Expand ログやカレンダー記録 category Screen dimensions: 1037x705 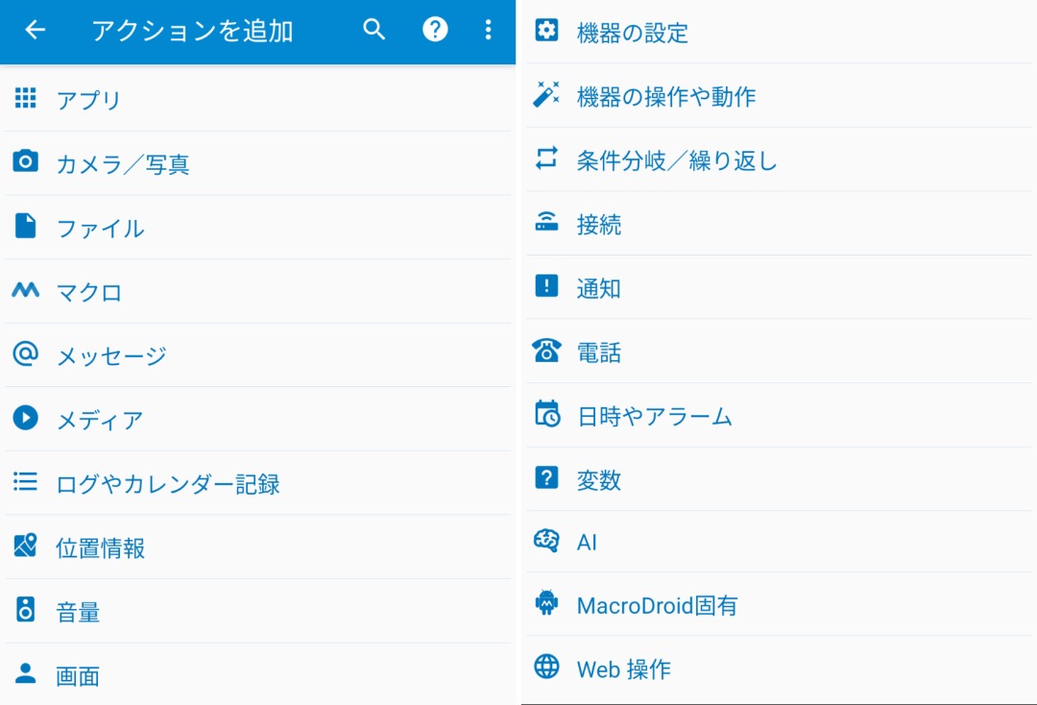point(167,483)
